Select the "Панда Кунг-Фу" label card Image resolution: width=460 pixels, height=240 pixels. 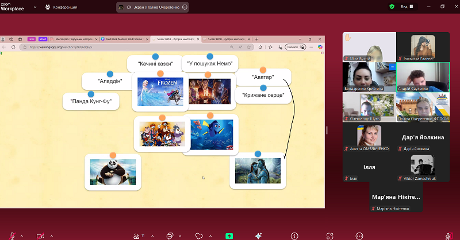click(x=91, y=101)
